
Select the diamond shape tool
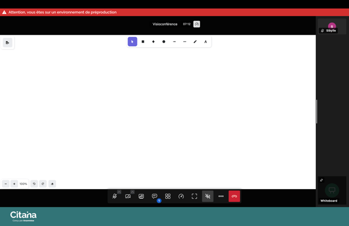coord(153,42)
